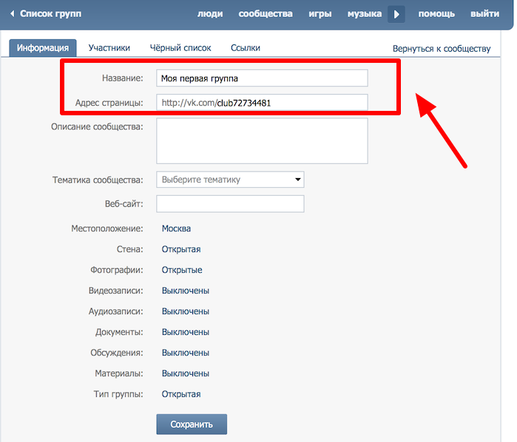Click the Сохранить button
The height and width of the screenshot is (442, 517).
coord(192,424)
